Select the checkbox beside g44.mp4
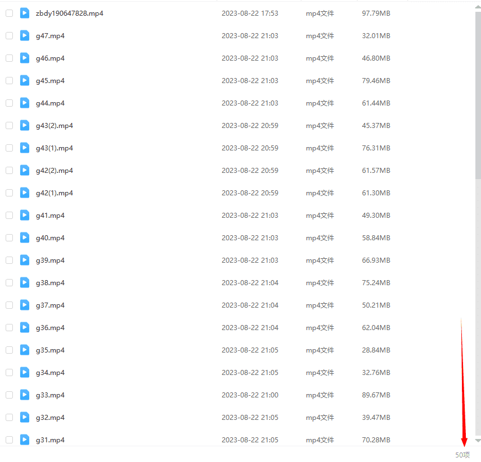Screen dimensions: 481x462 9,103
